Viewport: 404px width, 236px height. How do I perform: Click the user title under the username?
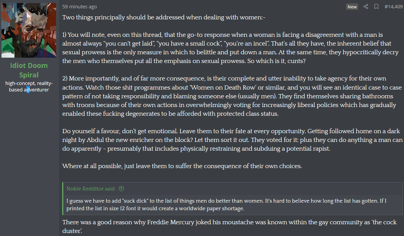pos(29,87)
